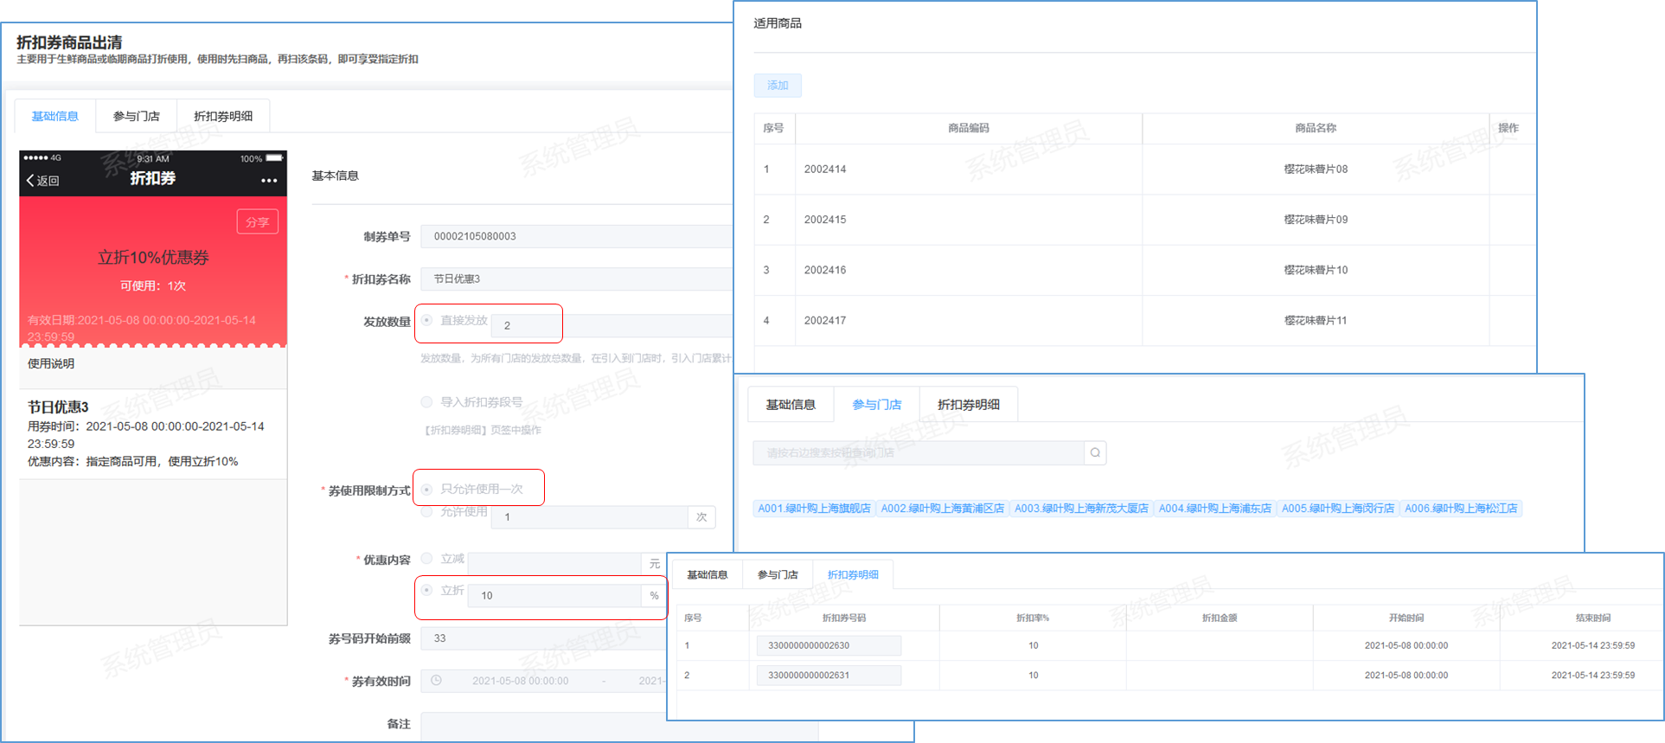The width and height of the screenshot is (1665, 743).
Task: Click end time 2021-05-14 23:59:59 in coupon row 1
Action: pyautogui.click(x=1593, y=645)
